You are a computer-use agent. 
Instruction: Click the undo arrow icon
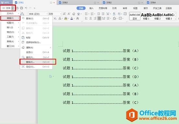click(26, 8)
